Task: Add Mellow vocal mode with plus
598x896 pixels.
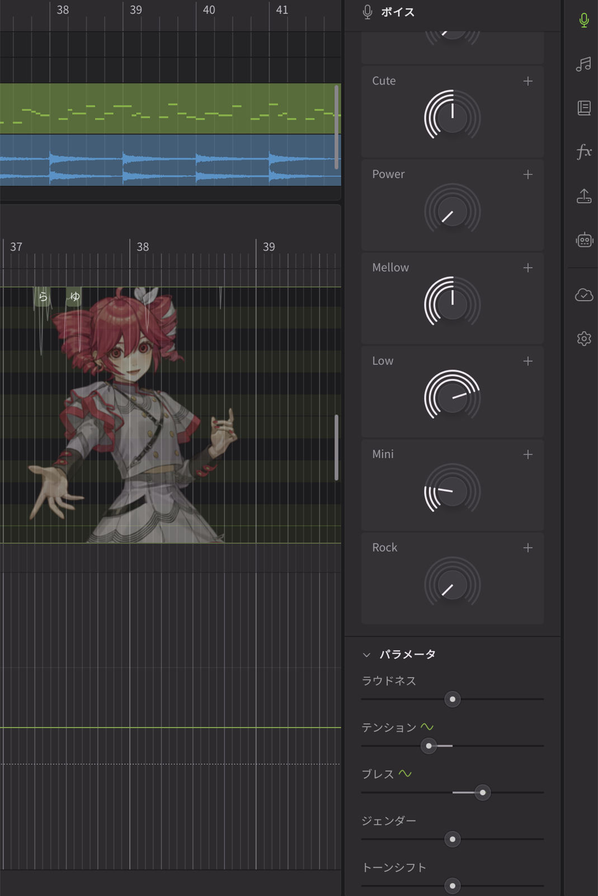Action: click(528, 268)
